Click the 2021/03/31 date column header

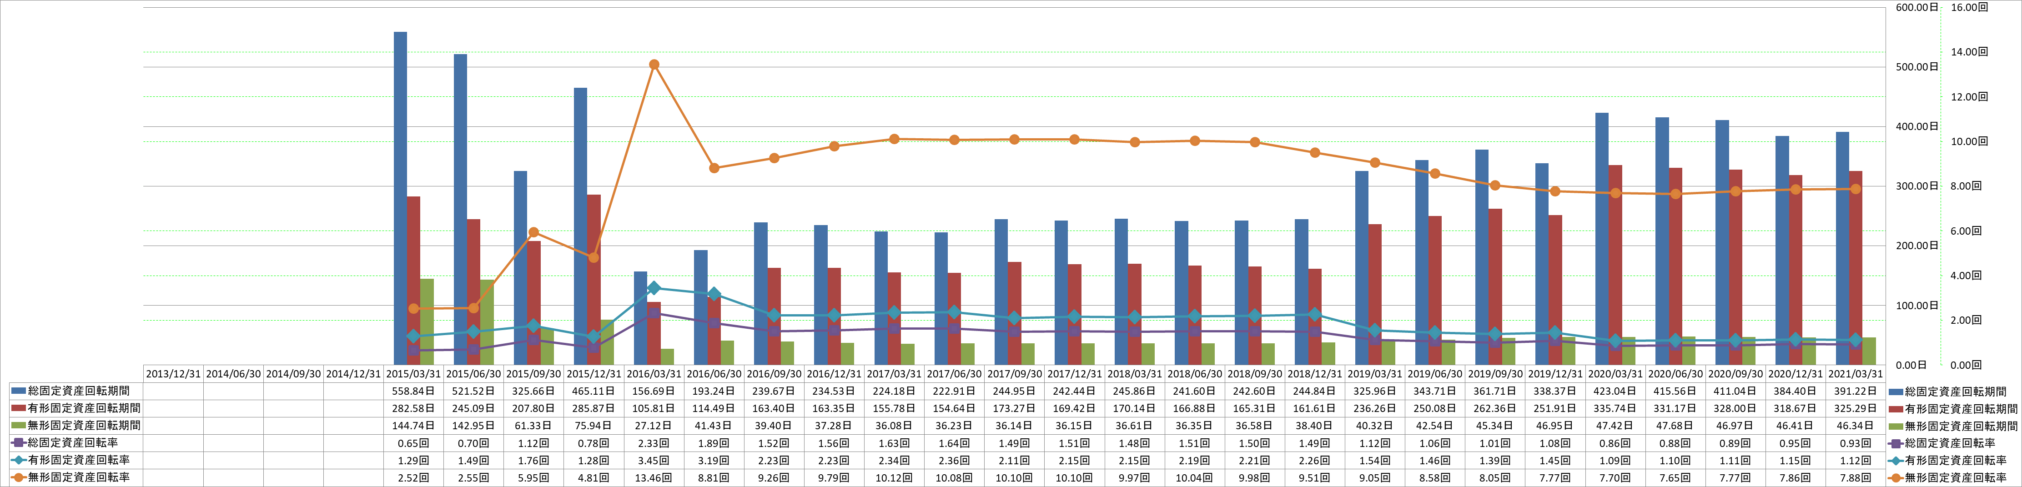coord(1856,374)
